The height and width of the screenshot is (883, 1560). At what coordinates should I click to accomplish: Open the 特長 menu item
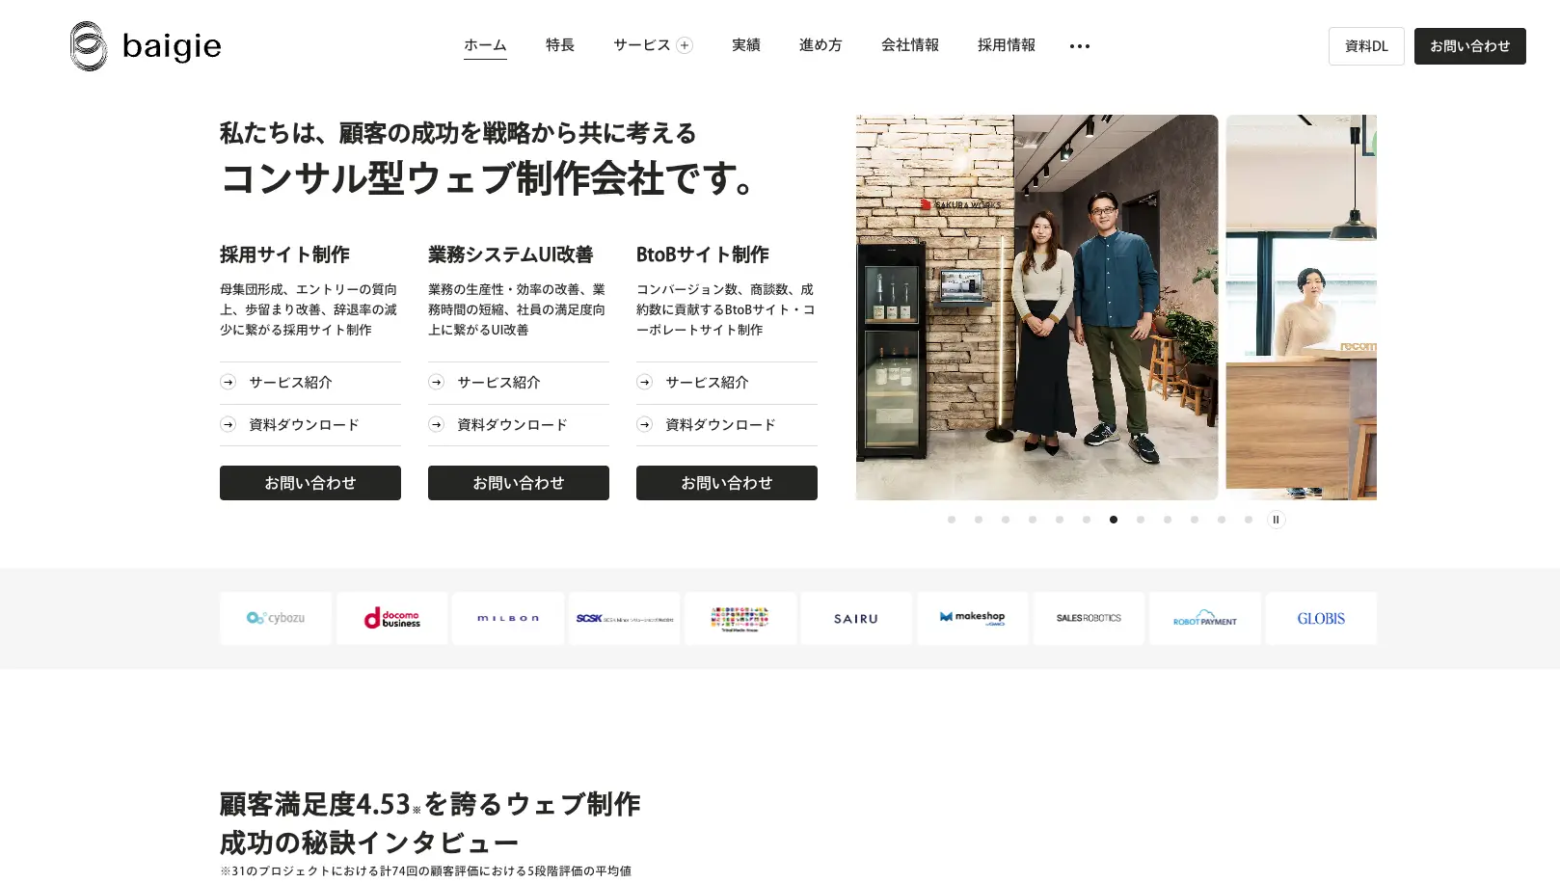[560, 45]
